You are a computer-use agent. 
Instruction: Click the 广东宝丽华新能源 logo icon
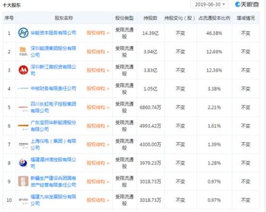[x=23, y=127]
